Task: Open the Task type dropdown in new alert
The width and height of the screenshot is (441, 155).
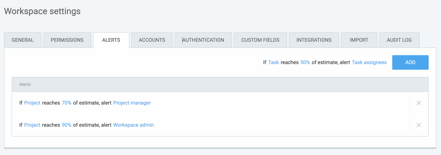Action: pos(273,62)
